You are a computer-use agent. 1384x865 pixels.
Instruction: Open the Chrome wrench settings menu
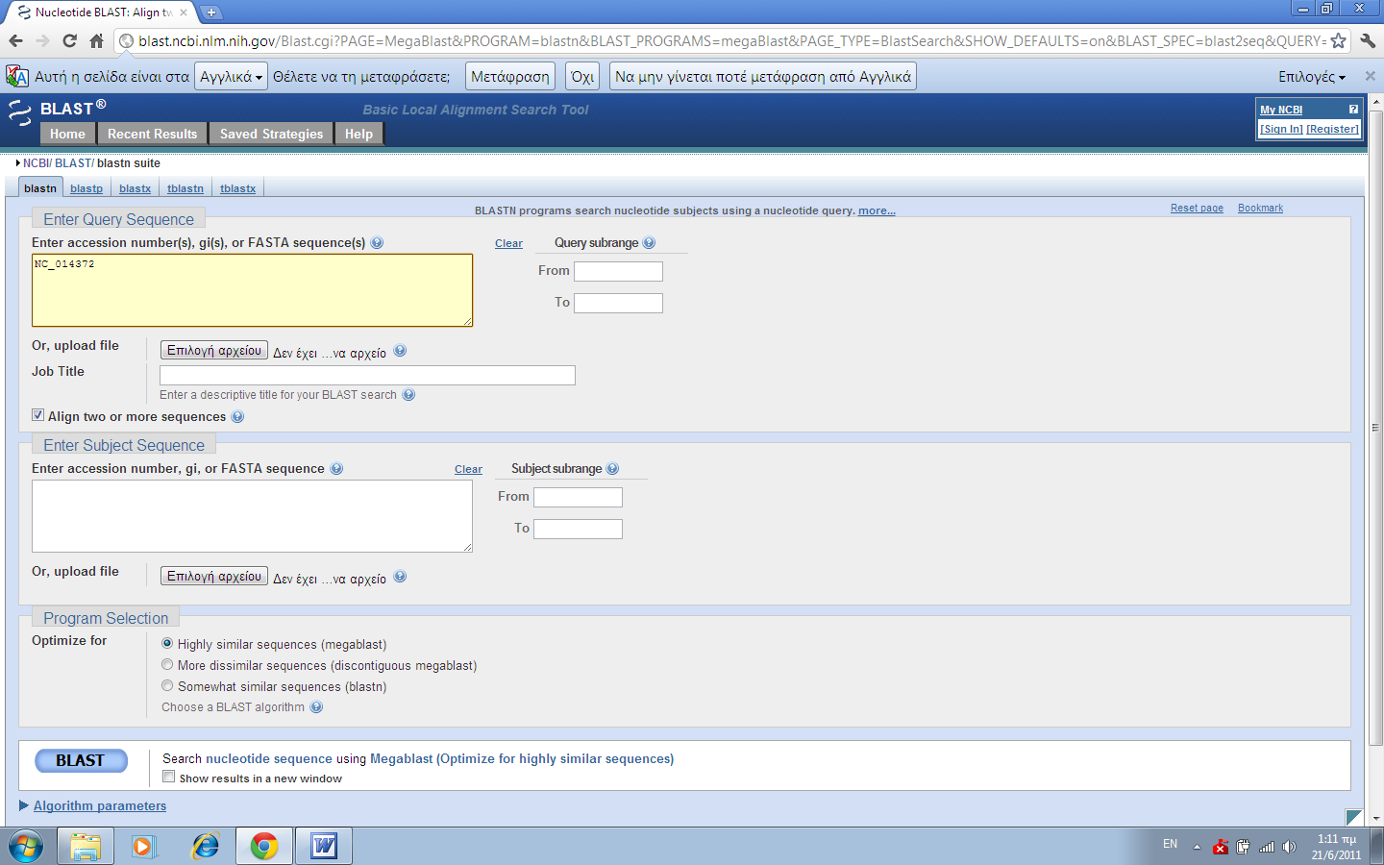point(1368,40)
